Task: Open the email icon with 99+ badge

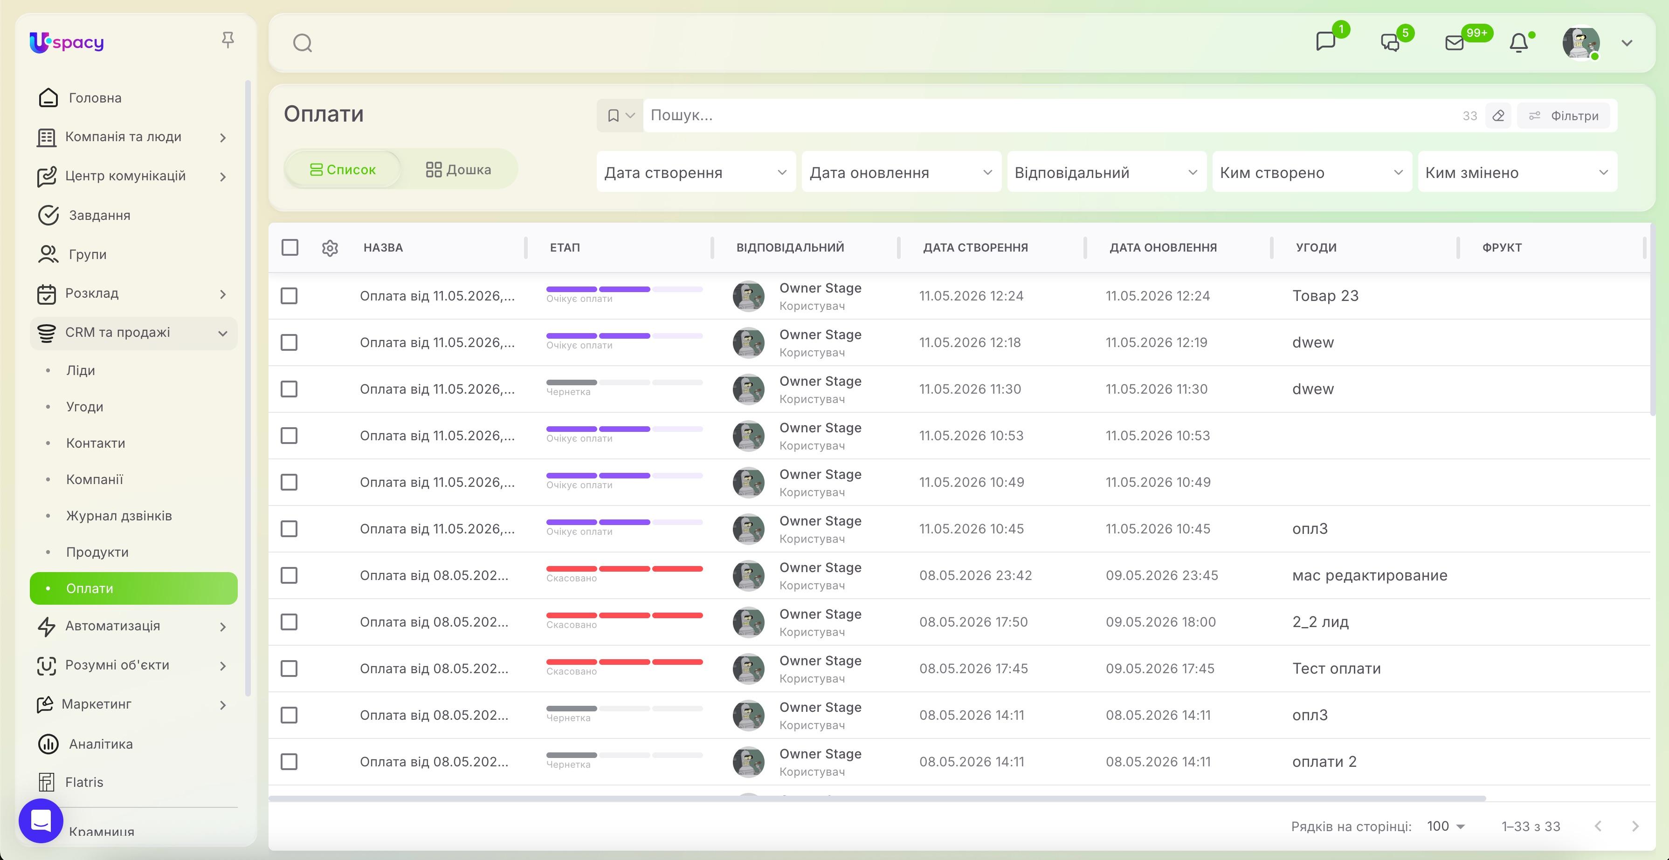Action: coord(1455,43)
